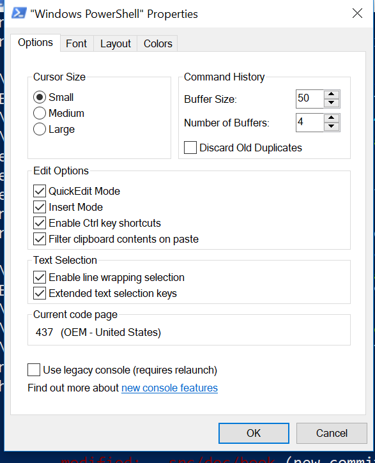The height and width of the screenshot is (463, 375).
Task: Open the Font tab
Action: [x=77, y=43]
